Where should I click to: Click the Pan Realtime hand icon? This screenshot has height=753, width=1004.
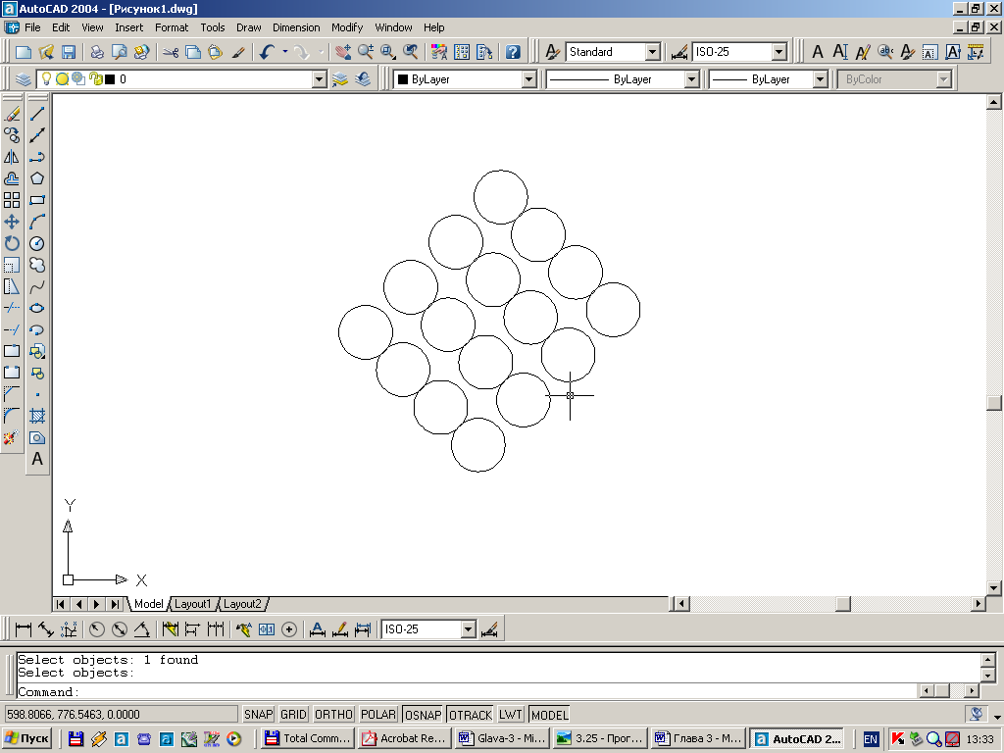343,52
